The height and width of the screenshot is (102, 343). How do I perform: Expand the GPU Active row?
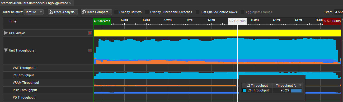[6, 33]
